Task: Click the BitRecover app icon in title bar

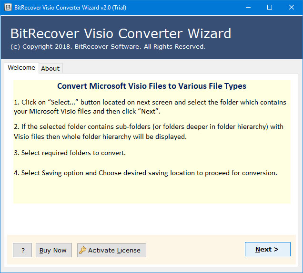Action: (8, 7)
